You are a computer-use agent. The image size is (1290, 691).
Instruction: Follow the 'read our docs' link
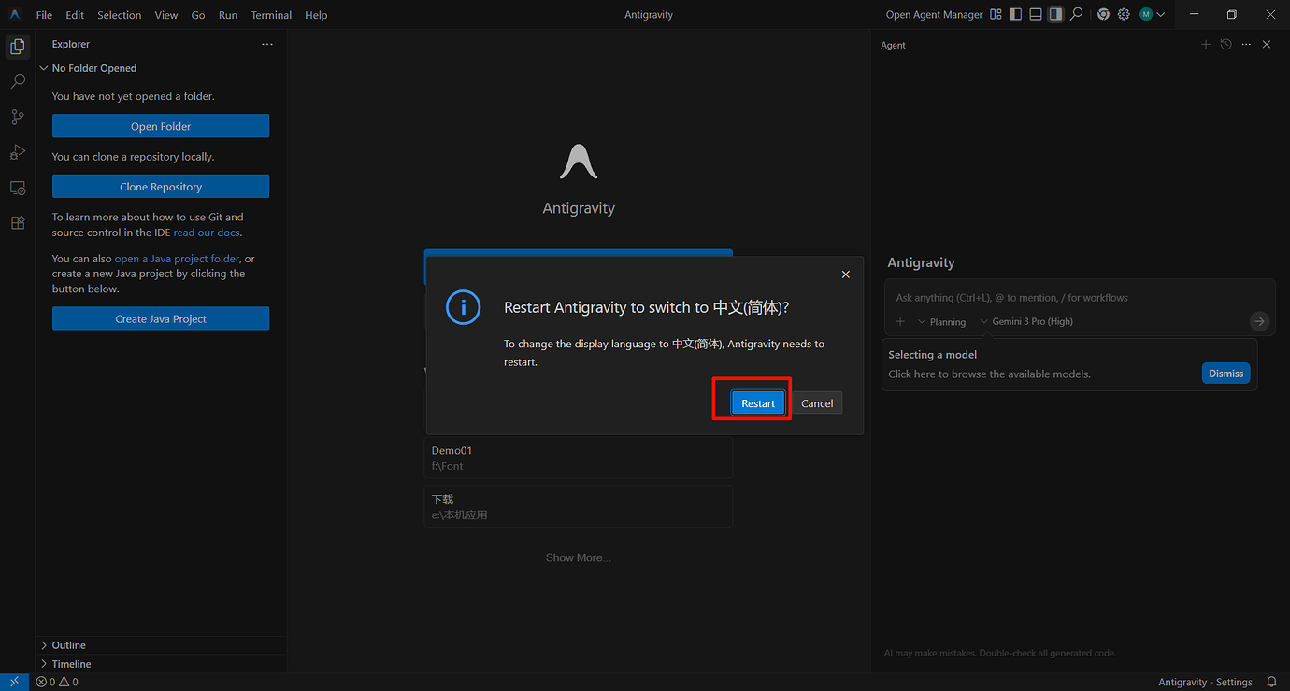coord(208,233)
